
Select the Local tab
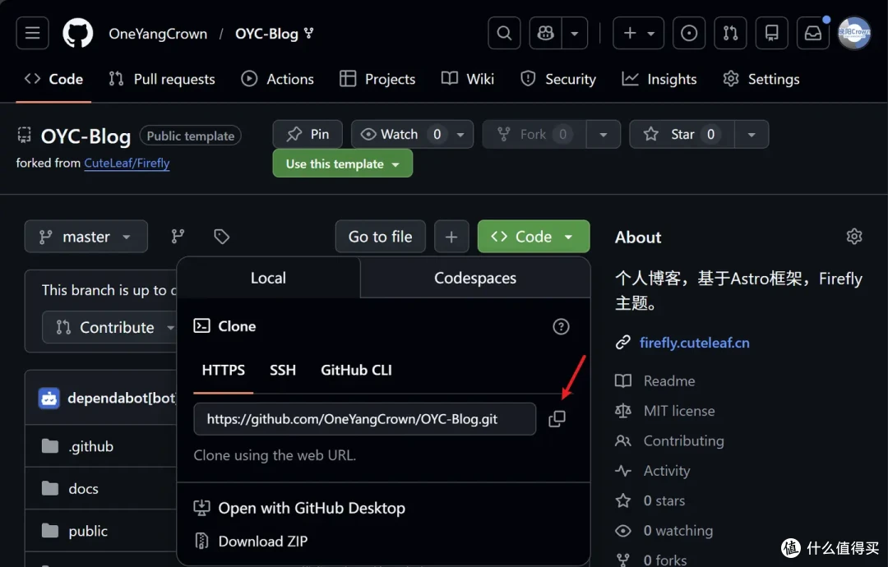click(268, 278)
